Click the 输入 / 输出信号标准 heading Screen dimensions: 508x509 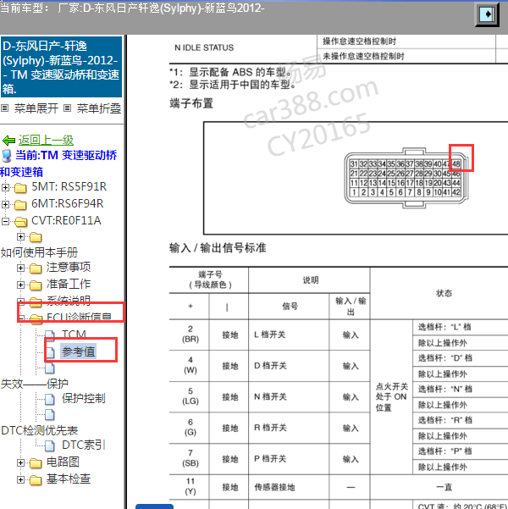(218, 247)
